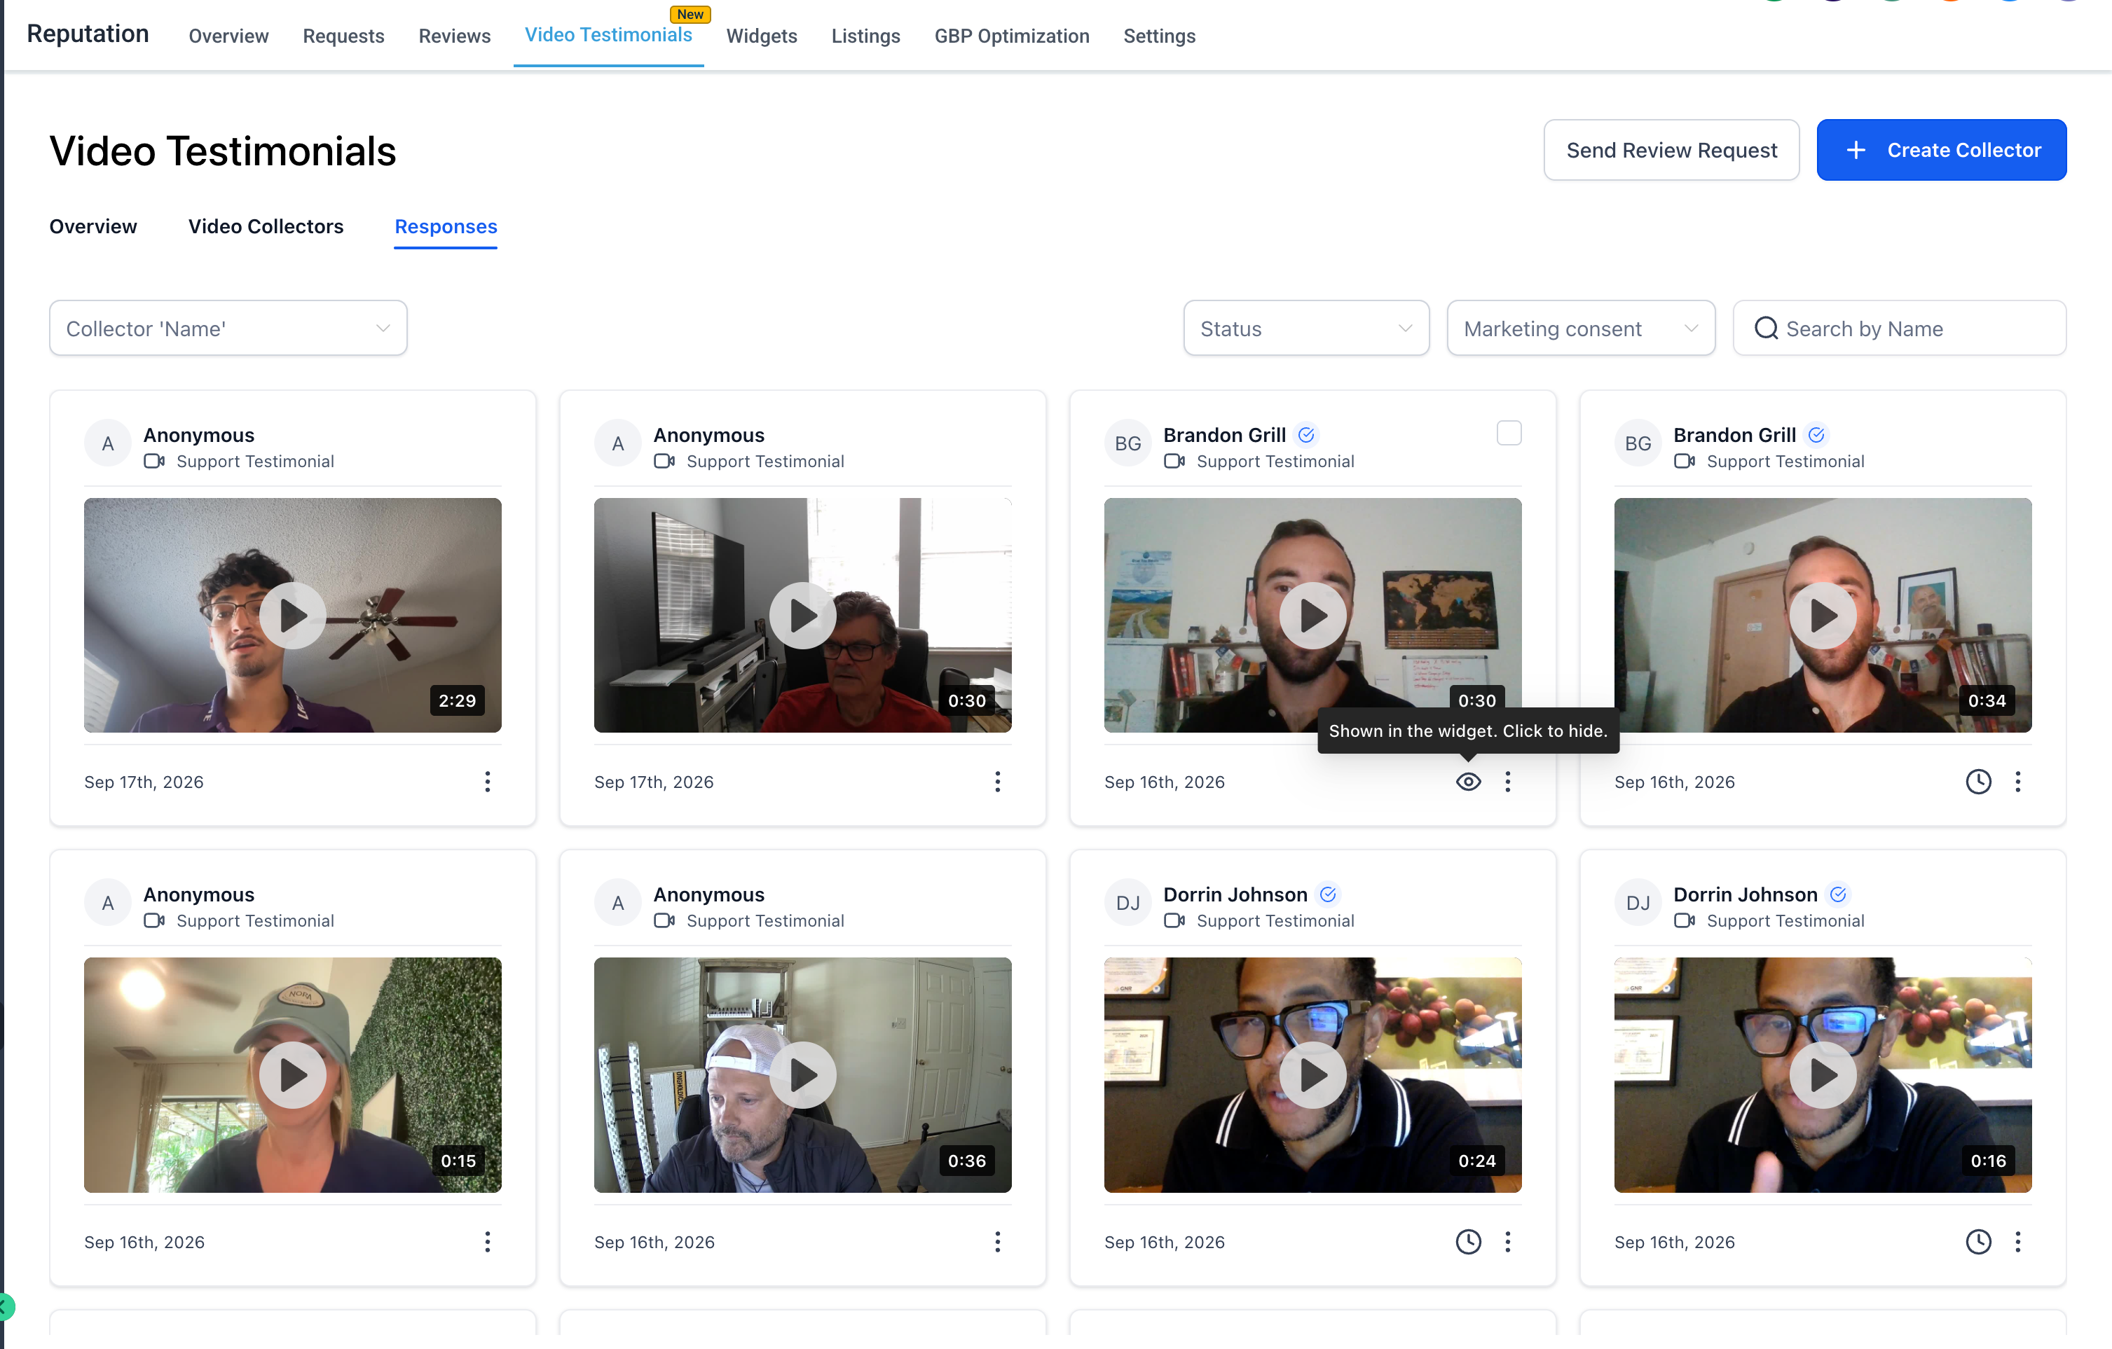
Task: Click clock icon on Brandon Grill 0:34 card
Action: pyautogui.click(x=1977, y=781)
